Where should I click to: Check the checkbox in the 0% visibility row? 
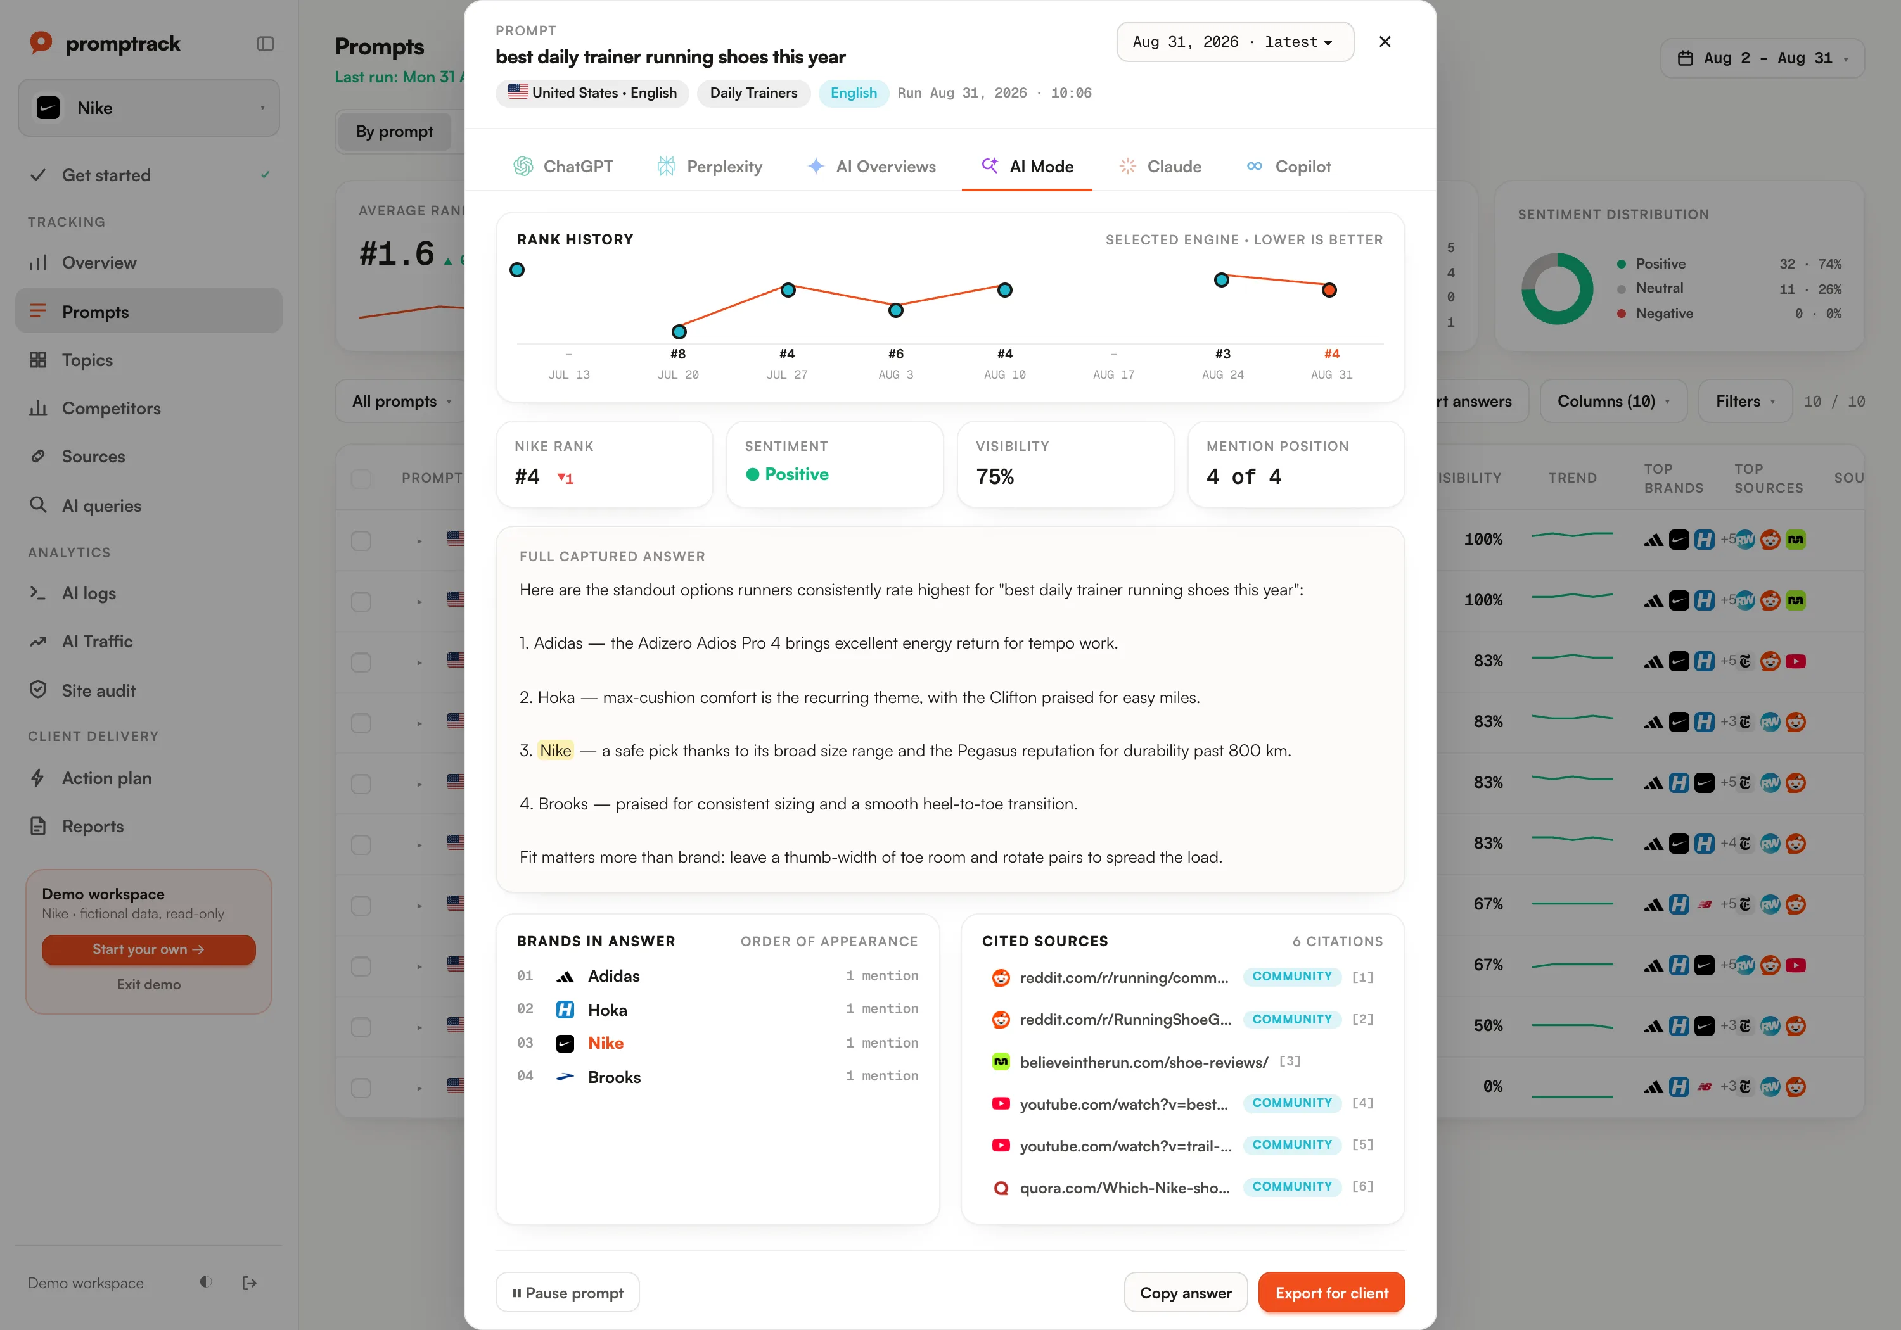[361, 1087]
